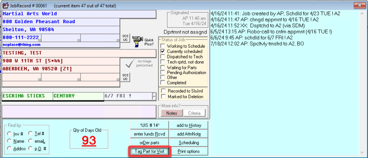368x158 pixels.
Task: Click the JobRecord app icon in title bar
Action: [x=5, y=5]
